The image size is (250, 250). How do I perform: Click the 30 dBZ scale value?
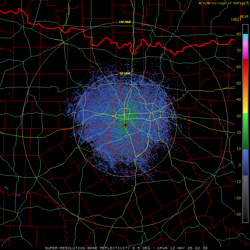[239, 116]
